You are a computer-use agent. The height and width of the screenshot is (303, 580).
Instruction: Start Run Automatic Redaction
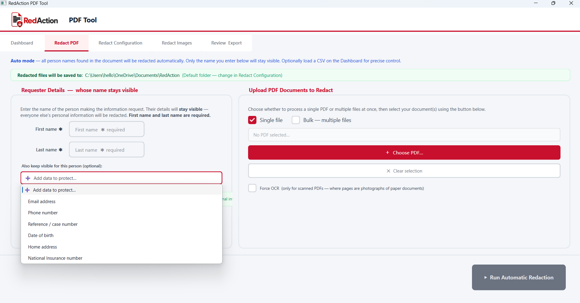tap(519, 278)
